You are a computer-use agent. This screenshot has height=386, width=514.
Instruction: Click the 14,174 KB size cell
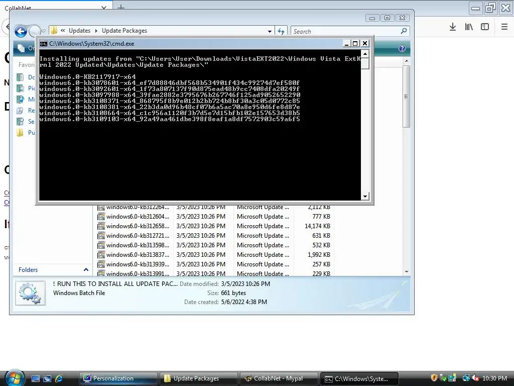[317, 226]
